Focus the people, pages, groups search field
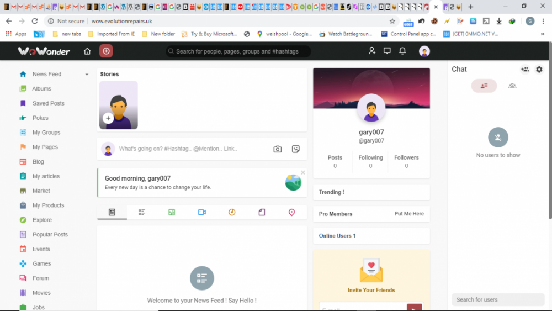 coord(238,51)
